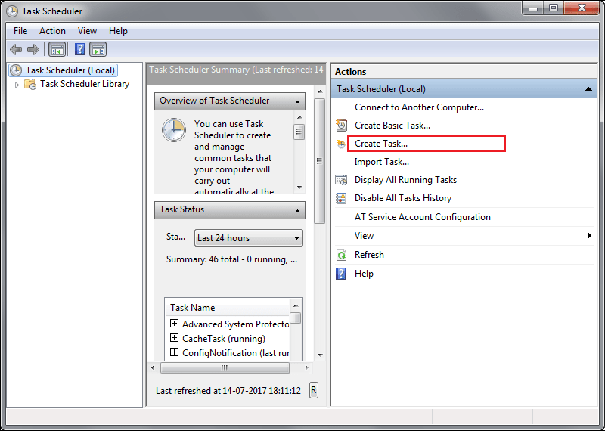Open the View submenu arrow in Actions
The height and width of the screenshot is (431, 605).
589,236
